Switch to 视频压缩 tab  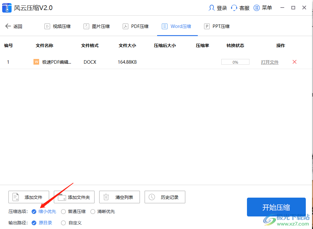(x=58, y=26)
